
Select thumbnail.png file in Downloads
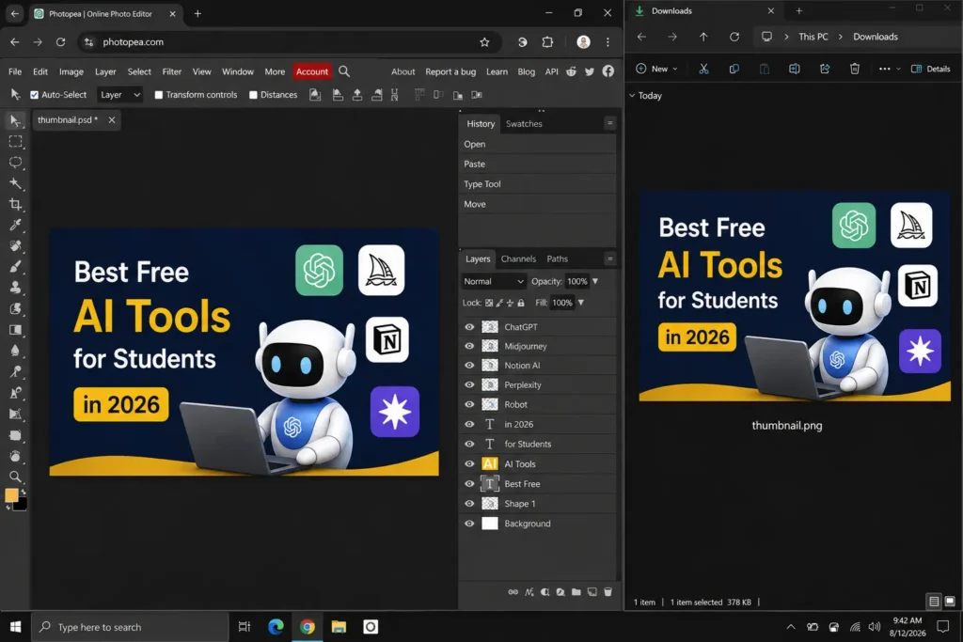(794, 310)
